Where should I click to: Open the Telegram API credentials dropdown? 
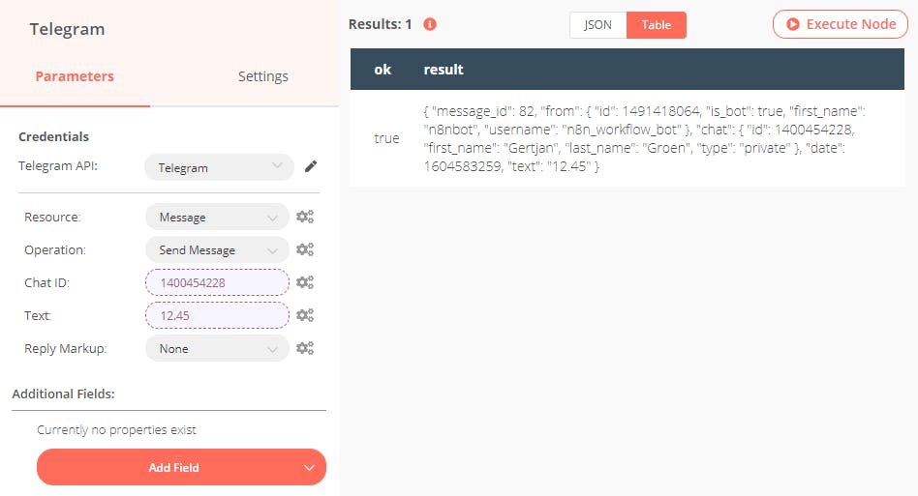tap(219, 167)
